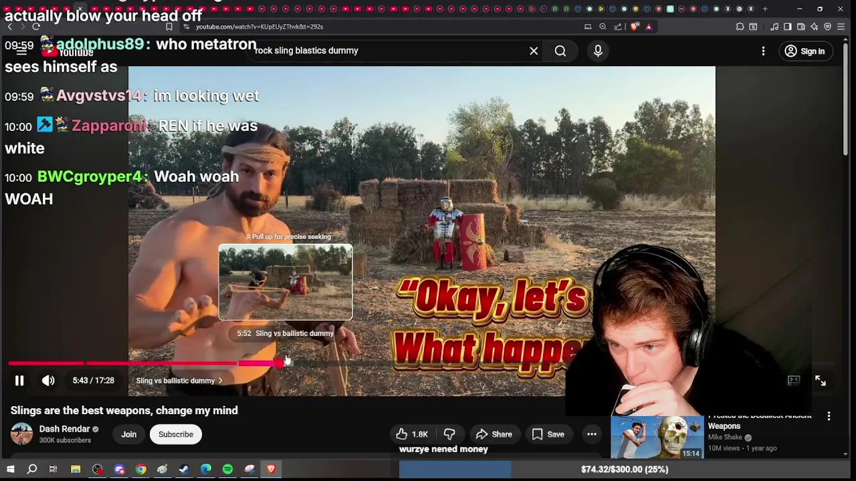Join the Dash Rendar channel

[x=129, y=434]
